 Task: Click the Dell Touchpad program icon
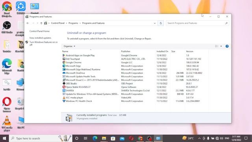coord(64,59)
